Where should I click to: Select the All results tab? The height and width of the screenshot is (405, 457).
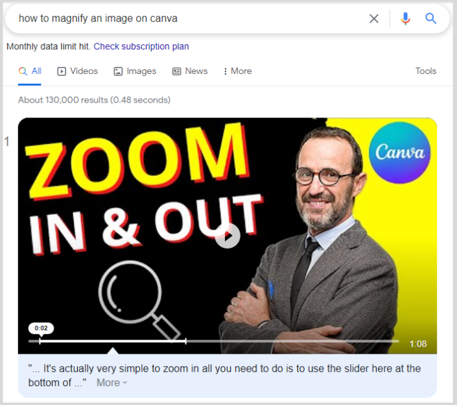pyautogui.click(x=30, y=71)
